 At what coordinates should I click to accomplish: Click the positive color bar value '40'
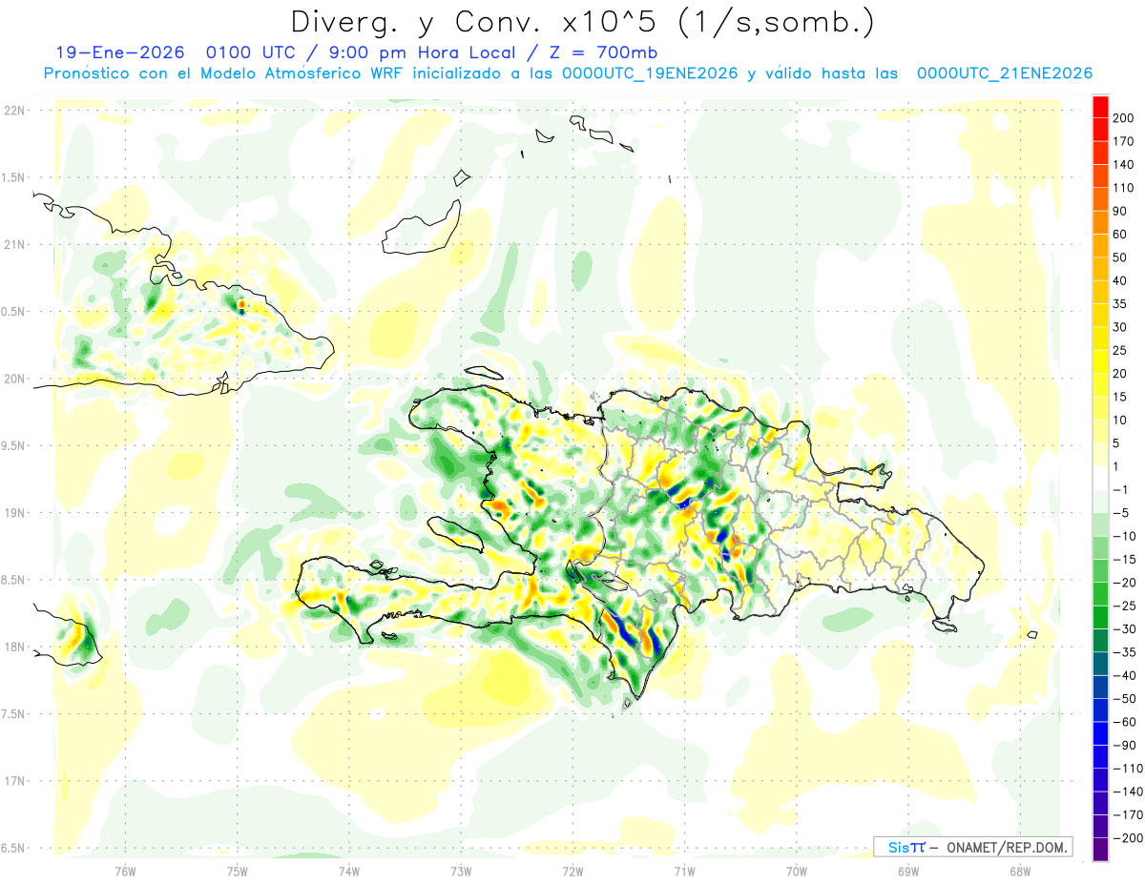click(1120, 280)
